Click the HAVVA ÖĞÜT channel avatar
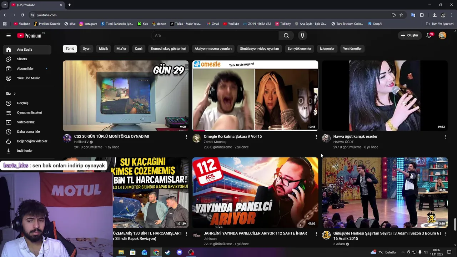The height and width of the screenshot is (257, 457). pos(326,138)
